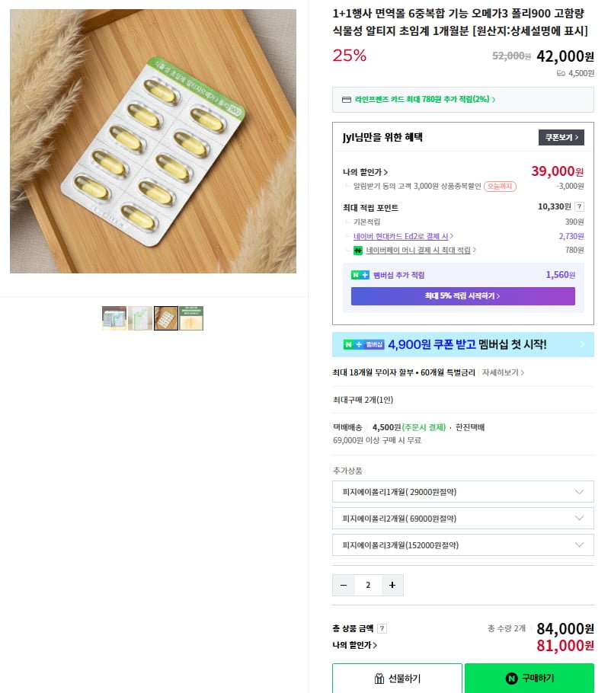Expand the 피지에이폴리2개월 option dropdown

click(462, 519)
